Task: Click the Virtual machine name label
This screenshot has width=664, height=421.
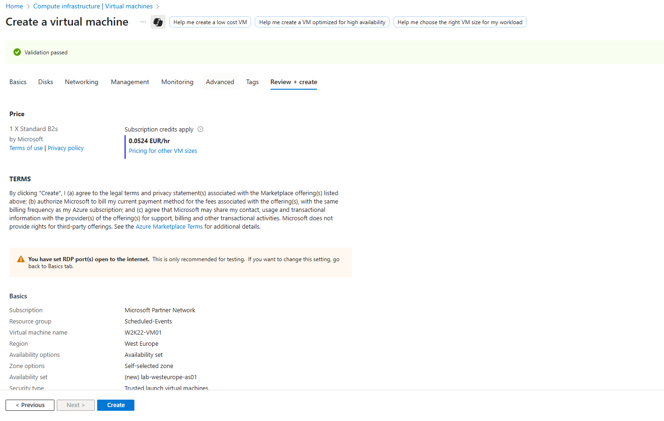Action: click(38, 332)
